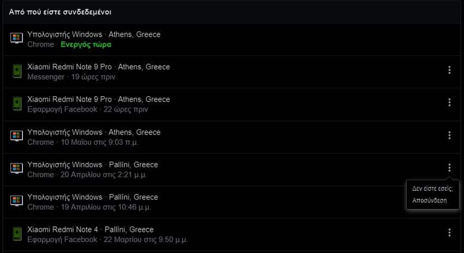
Task: Click 'Xiaomi Redmi Note 9 Pro' Messenger entry text
Action: 69,67
